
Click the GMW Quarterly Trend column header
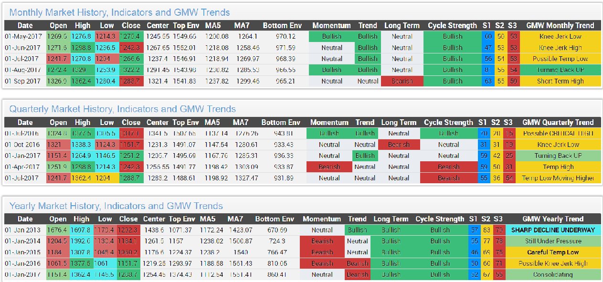click(x=558, y=123)
